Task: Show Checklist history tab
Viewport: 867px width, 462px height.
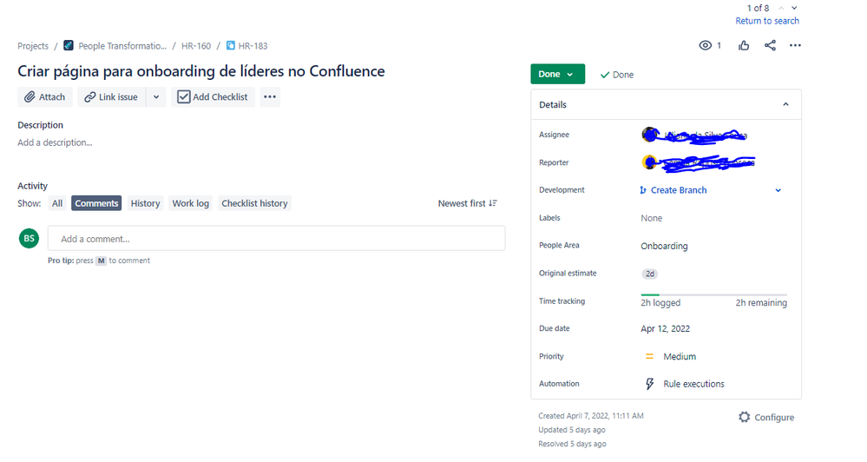Action: (x=254, y=203)
